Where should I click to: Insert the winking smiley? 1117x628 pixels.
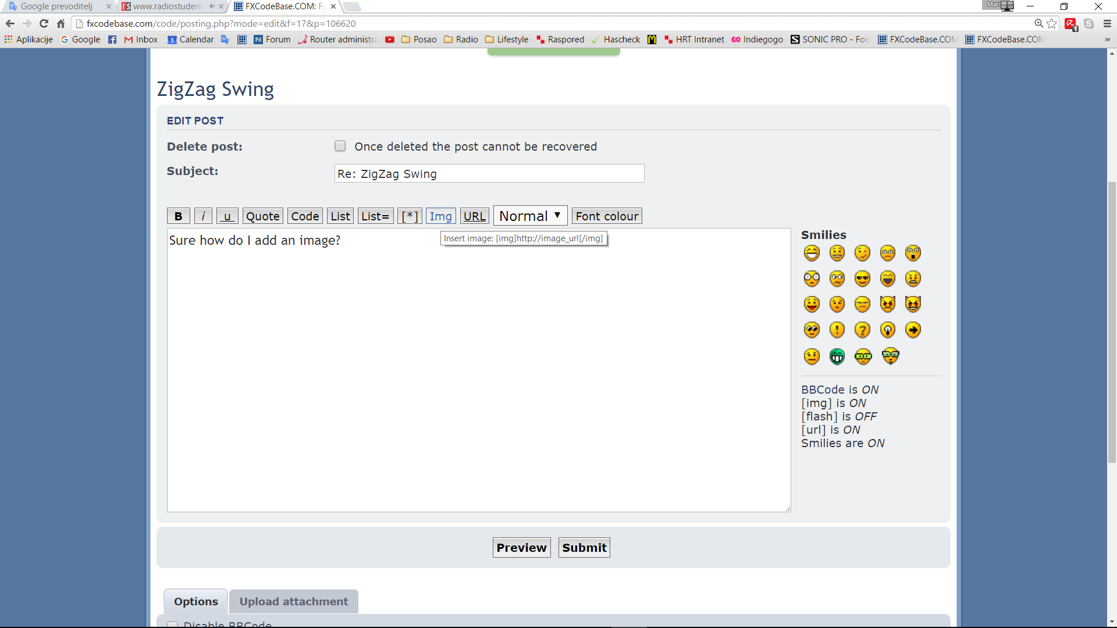coord(862,253)
